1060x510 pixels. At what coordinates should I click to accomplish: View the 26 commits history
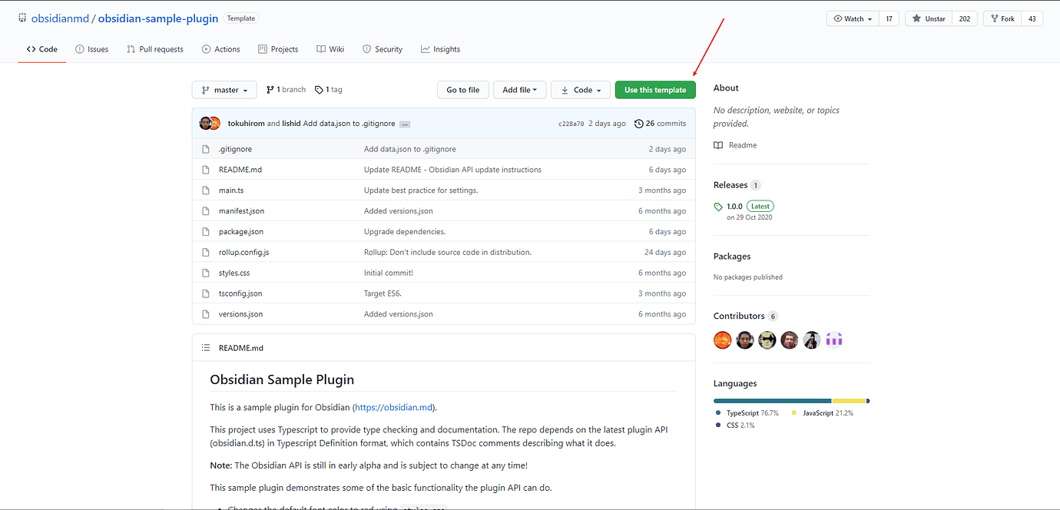tap(660, 124)
